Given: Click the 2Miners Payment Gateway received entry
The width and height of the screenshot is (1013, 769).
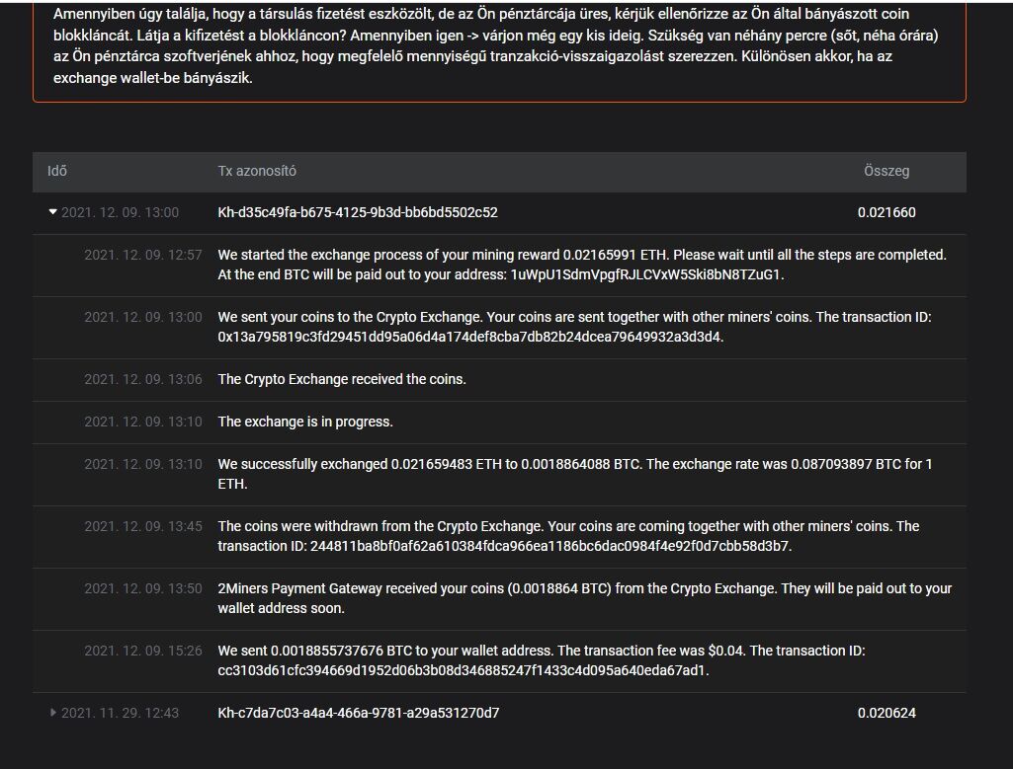Looking at the screenshot, I should (584, 598).
